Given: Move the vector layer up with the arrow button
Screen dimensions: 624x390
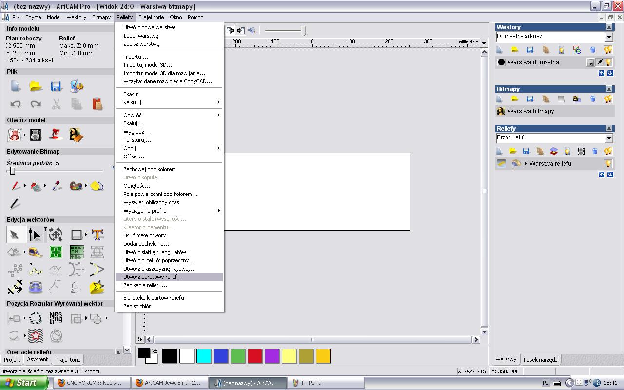Looking at the screenshot, I should [602, 73].
